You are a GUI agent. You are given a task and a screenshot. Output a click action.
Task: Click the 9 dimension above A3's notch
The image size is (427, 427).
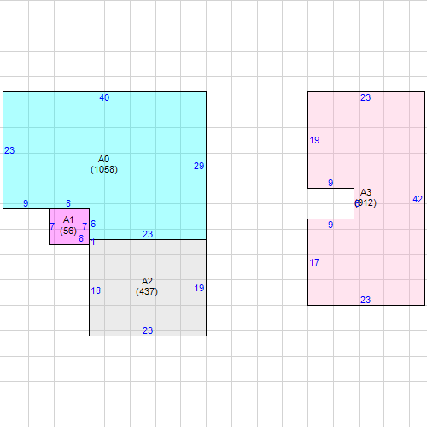pyautogui.click(x=330, y=183)
